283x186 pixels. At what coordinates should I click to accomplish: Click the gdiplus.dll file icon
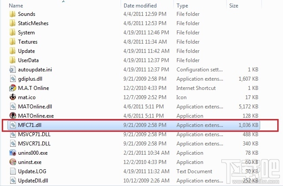[x=13, y=79]
